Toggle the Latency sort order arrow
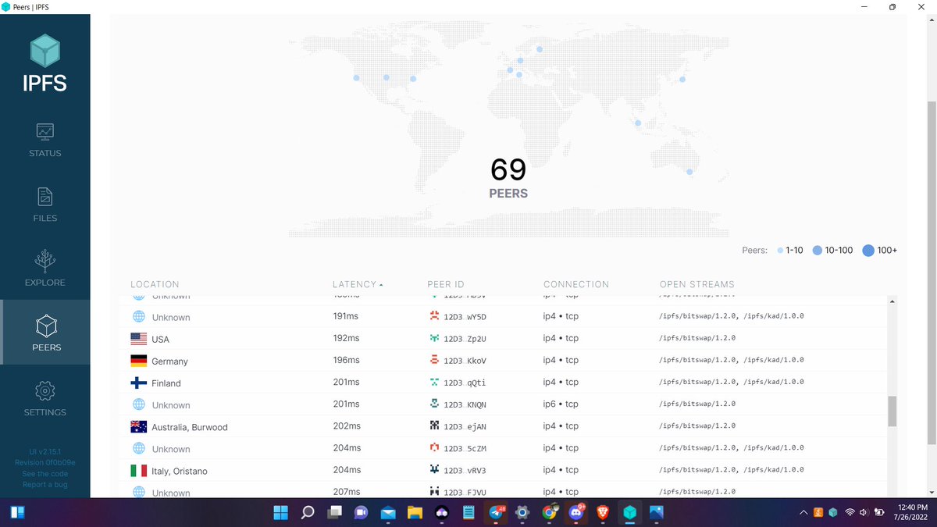The height and width of the screenshot is (527, 937). pos(380,284)
